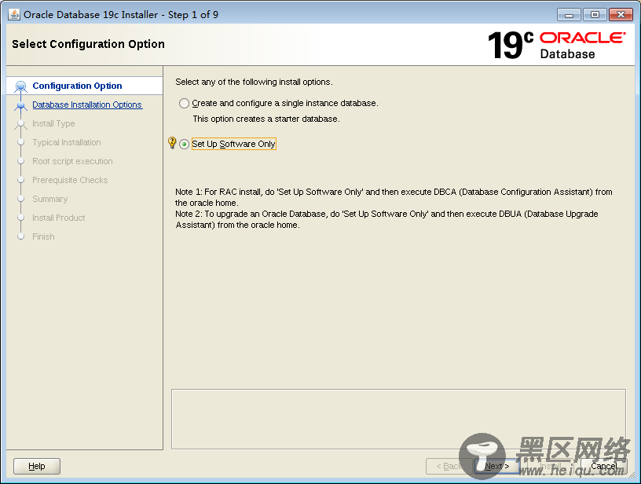
Task: Select 'Set Up Software Only' radio button
Action: [185, 144]
